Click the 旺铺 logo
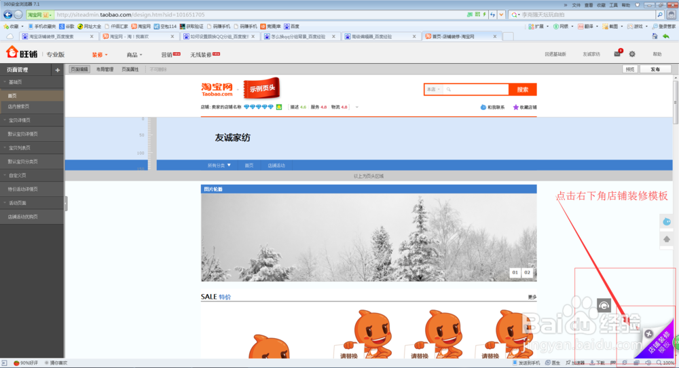The width and height of the screenshot is (679, 368). (x=22, y=53)
